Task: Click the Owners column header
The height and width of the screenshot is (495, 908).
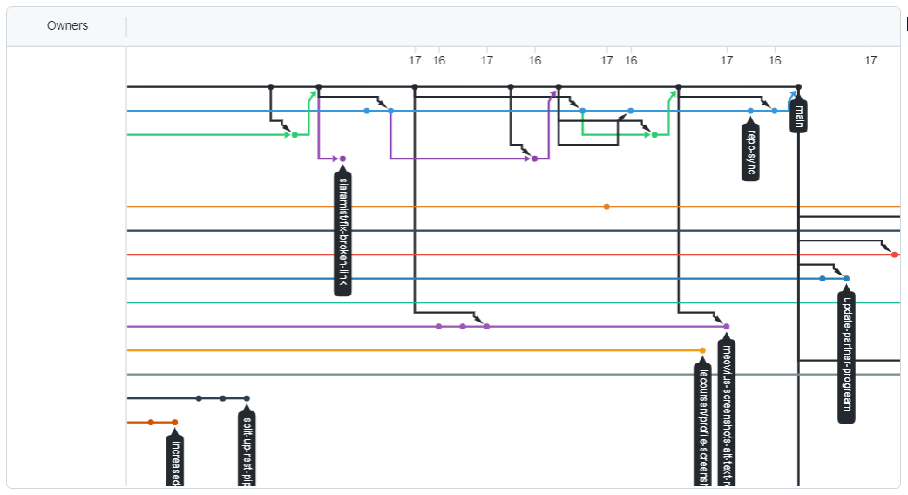Action: point(67,26)
